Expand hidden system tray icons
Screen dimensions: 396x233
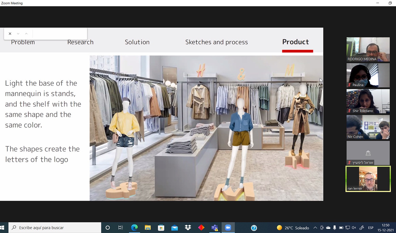(x=315, y=228)
